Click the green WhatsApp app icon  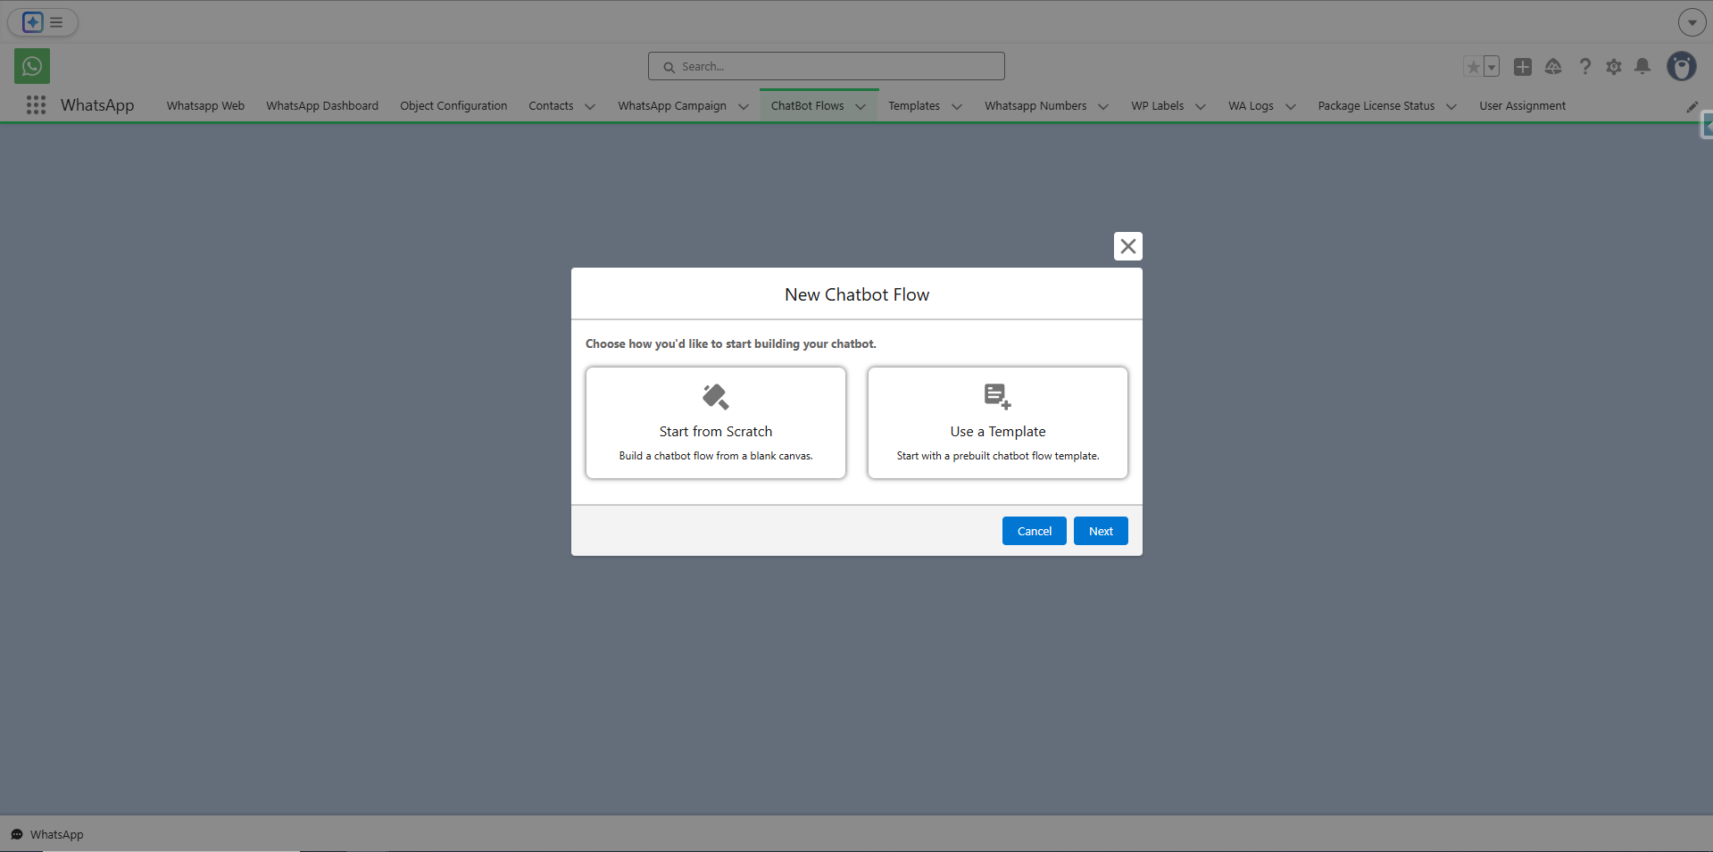(x=31, y=65)
